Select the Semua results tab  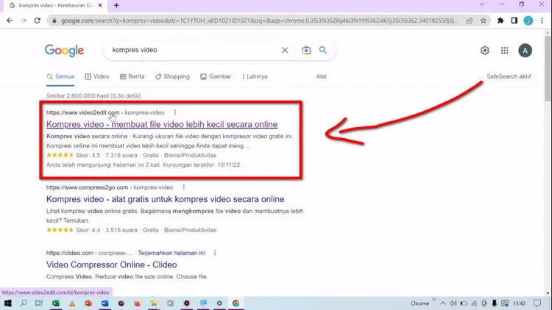tap(60, 76)
